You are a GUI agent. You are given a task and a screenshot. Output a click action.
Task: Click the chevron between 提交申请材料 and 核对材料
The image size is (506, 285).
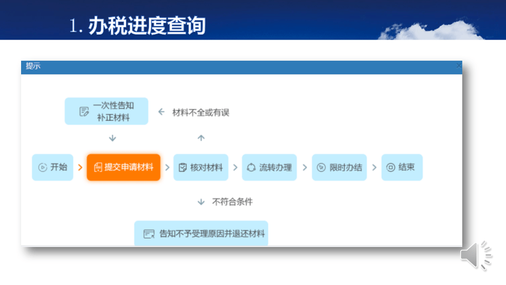167,167
